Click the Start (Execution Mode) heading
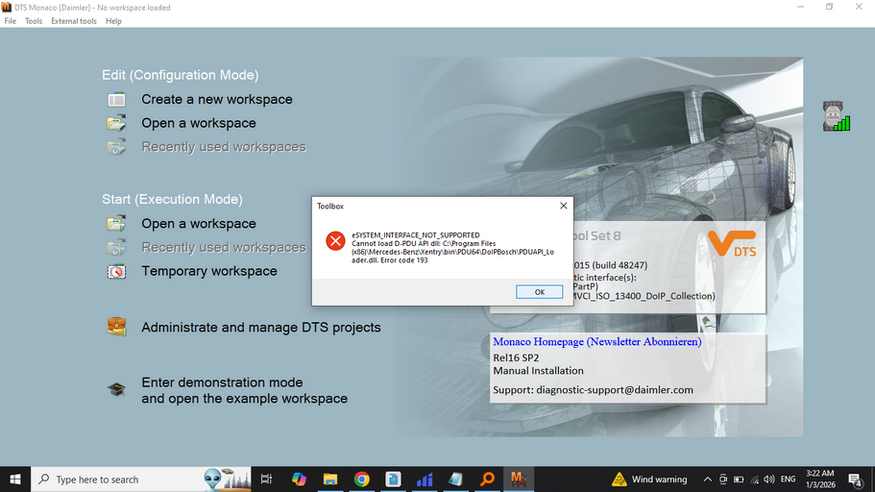Image resolution: width=875 pixels, height=492 pixels. coord(172,199)
